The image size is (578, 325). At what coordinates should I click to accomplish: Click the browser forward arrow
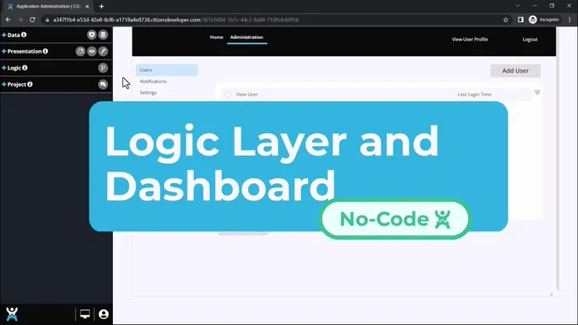[x=20, y=20]
